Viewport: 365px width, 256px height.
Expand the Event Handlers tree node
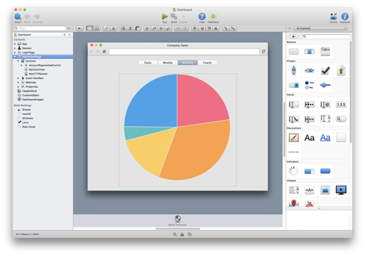[18, 78]
